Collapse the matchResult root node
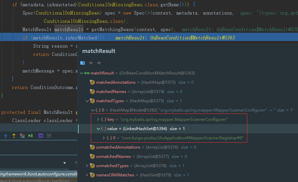The image size is (298, 182). 82,73
